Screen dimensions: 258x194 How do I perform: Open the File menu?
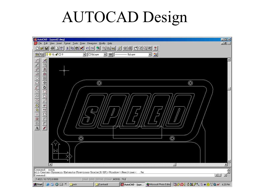(x=40, y=43)
